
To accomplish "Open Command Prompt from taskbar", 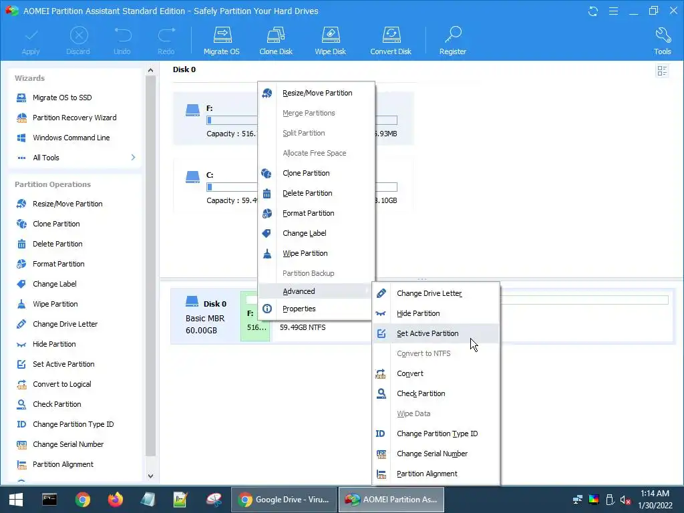I will (49, 500).
